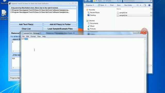This screenshot has height=93, width=165.
Task: Click the Name column header in Explorer
Action: coord(119,9)
